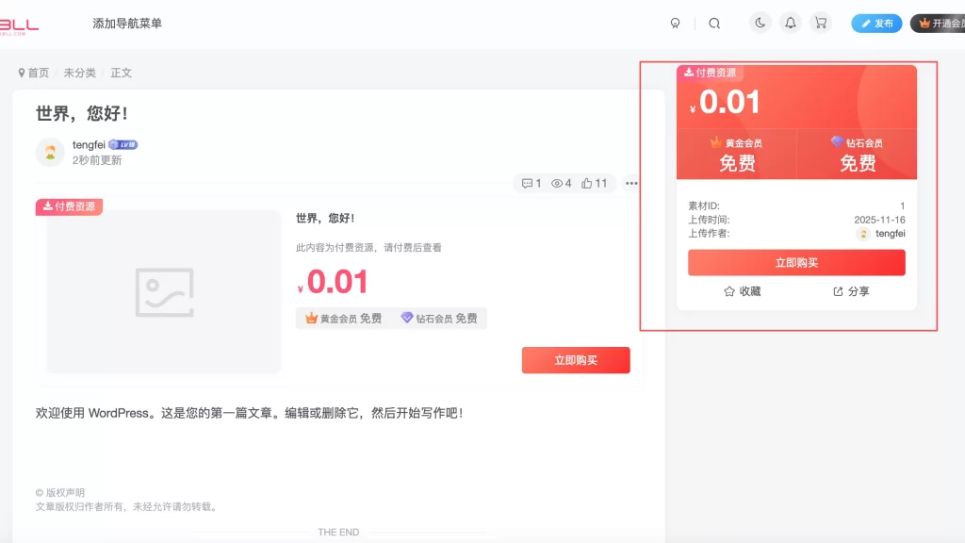Click the 发布 publish button

coord(876,23)
